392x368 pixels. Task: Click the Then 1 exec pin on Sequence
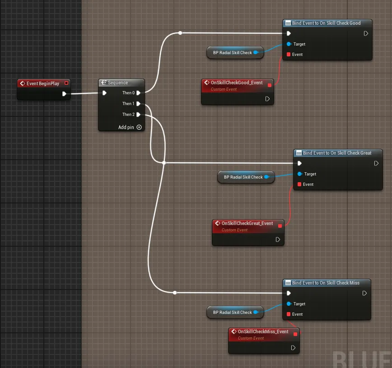point(138,104)
